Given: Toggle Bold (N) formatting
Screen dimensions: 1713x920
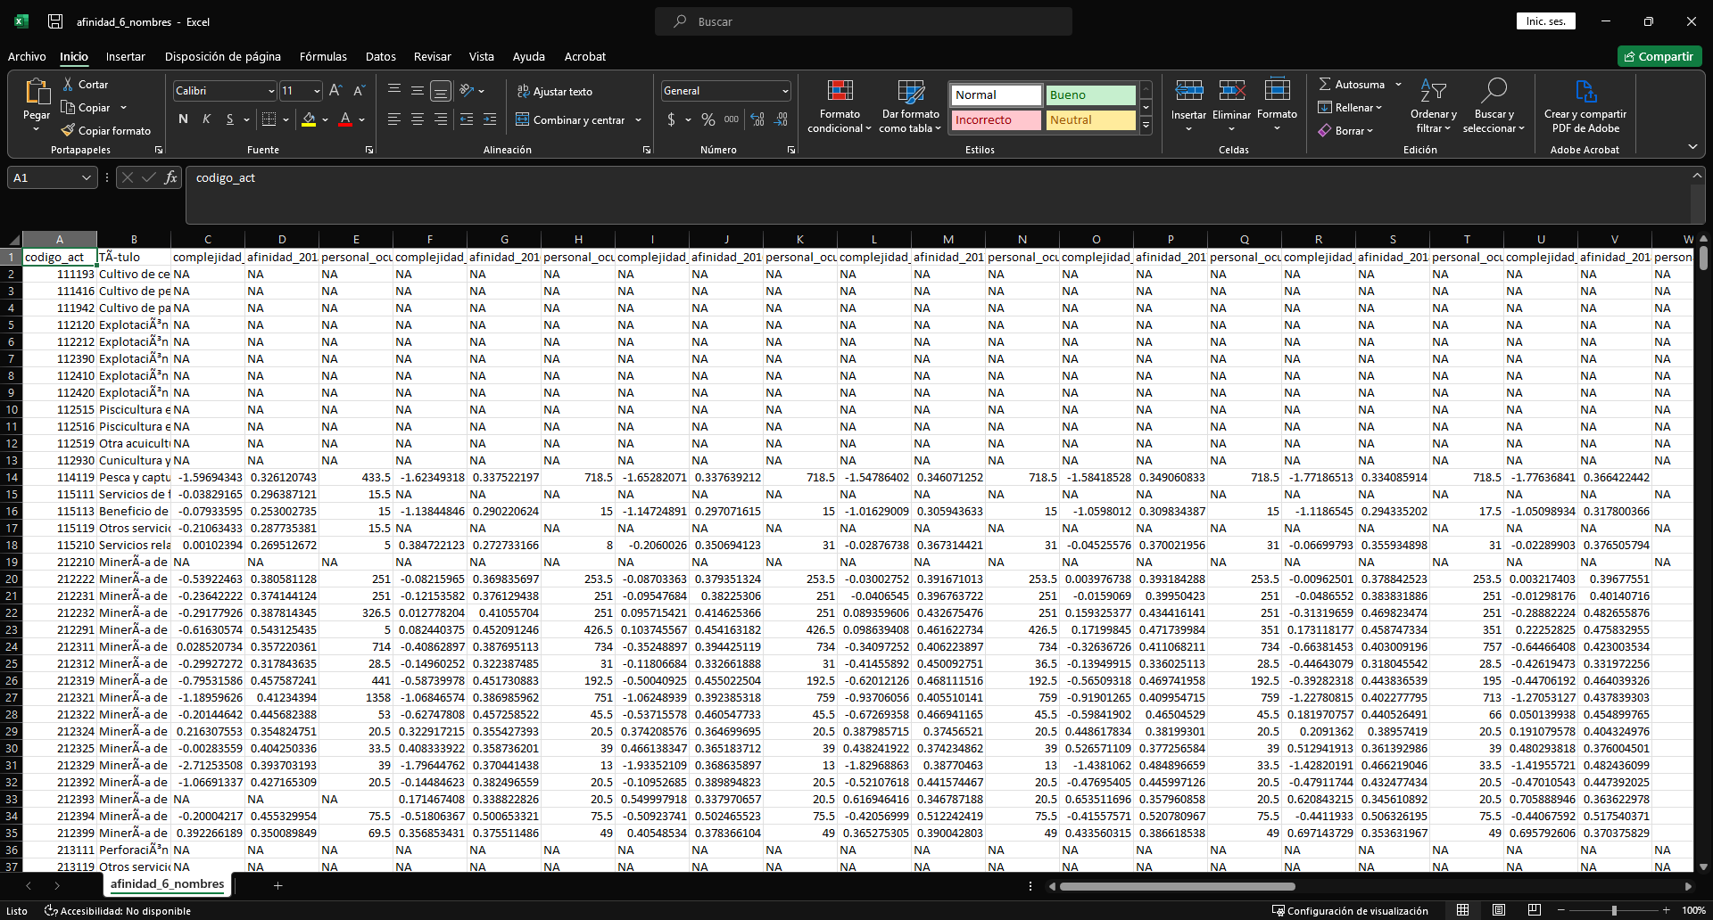Looking at the screenshot, I should [183, 119].
